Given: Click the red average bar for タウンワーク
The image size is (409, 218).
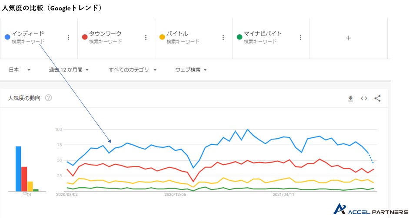Looking at the screenshot, I should pyautogui.click(x=24, y=179).
